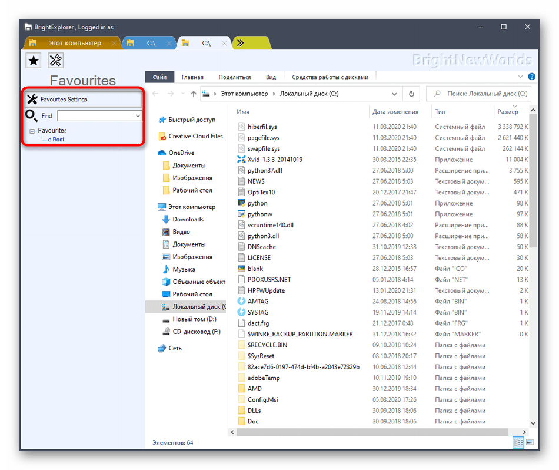Open the Find combo box dropdown
Screen dimensions: 559x470
(x=138, y=116)
